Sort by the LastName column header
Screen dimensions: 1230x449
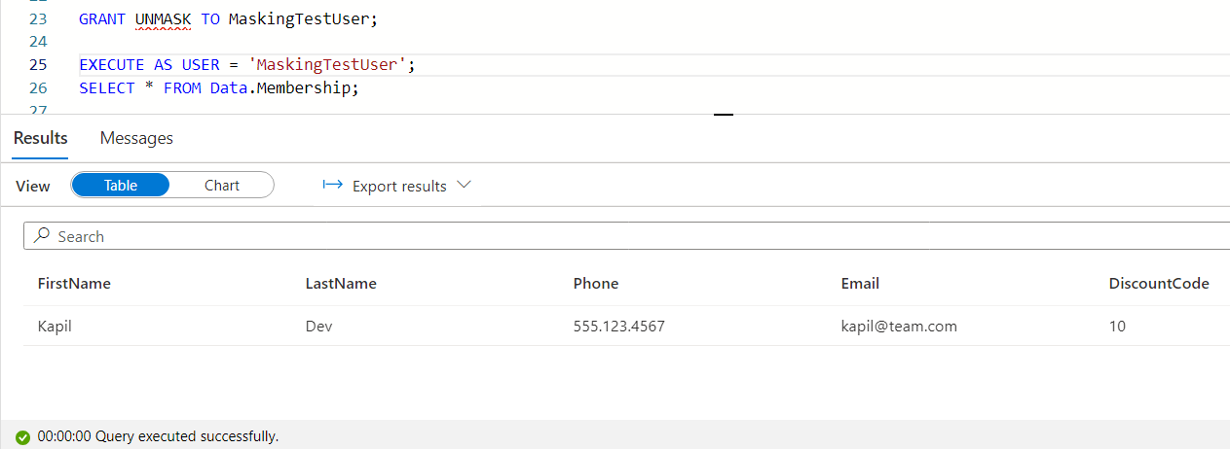pos(341,284)
